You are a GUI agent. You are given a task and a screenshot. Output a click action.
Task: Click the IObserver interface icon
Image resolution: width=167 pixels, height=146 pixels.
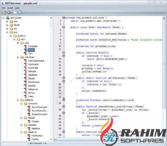tap(26, 89)
